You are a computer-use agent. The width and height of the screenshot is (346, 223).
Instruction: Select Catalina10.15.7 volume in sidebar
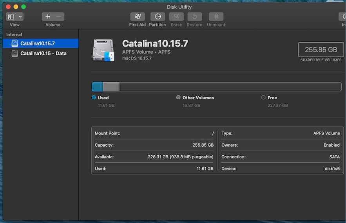tap(41, 43)
